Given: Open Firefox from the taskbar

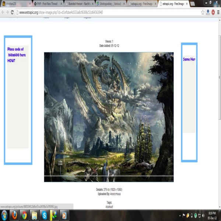Looking at the screenshot, I should coord(14,215).
